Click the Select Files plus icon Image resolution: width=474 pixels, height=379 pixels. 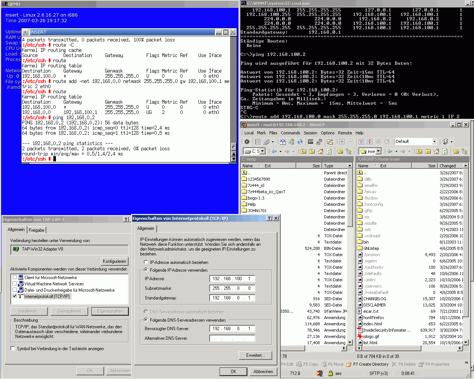(342, 141)
